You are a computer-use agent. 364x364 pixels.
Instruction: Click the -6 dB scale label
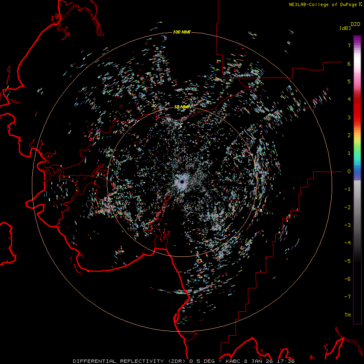(347, 279)
